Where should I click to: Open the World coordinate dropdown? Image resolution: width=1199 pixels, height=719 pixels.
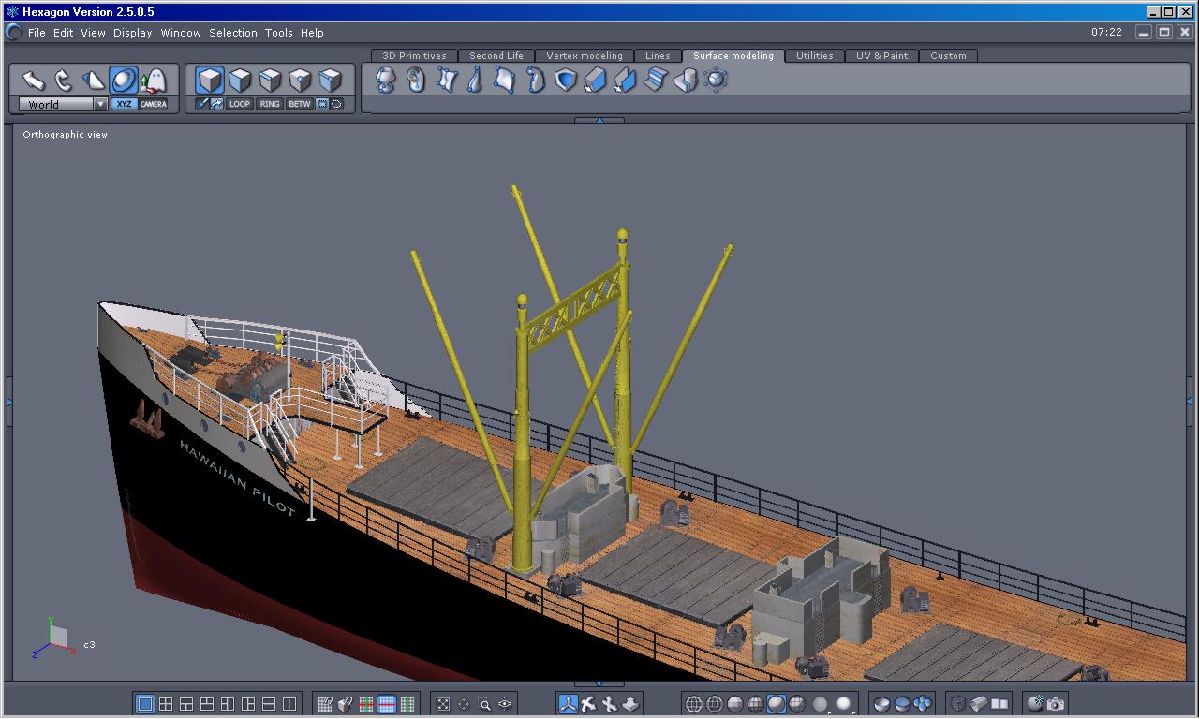[x=100, y=104]
